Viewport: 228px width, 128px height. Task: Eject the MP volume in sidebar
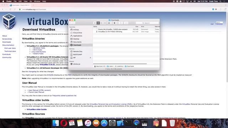[90, 58]
